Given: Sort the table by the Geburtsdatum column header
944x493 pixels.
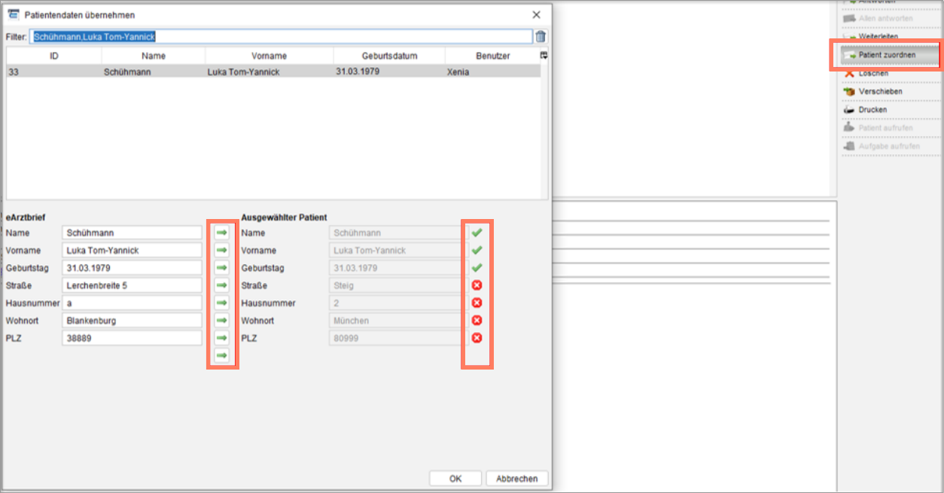Looking at the screenshot, I should [x=389, y=56].
